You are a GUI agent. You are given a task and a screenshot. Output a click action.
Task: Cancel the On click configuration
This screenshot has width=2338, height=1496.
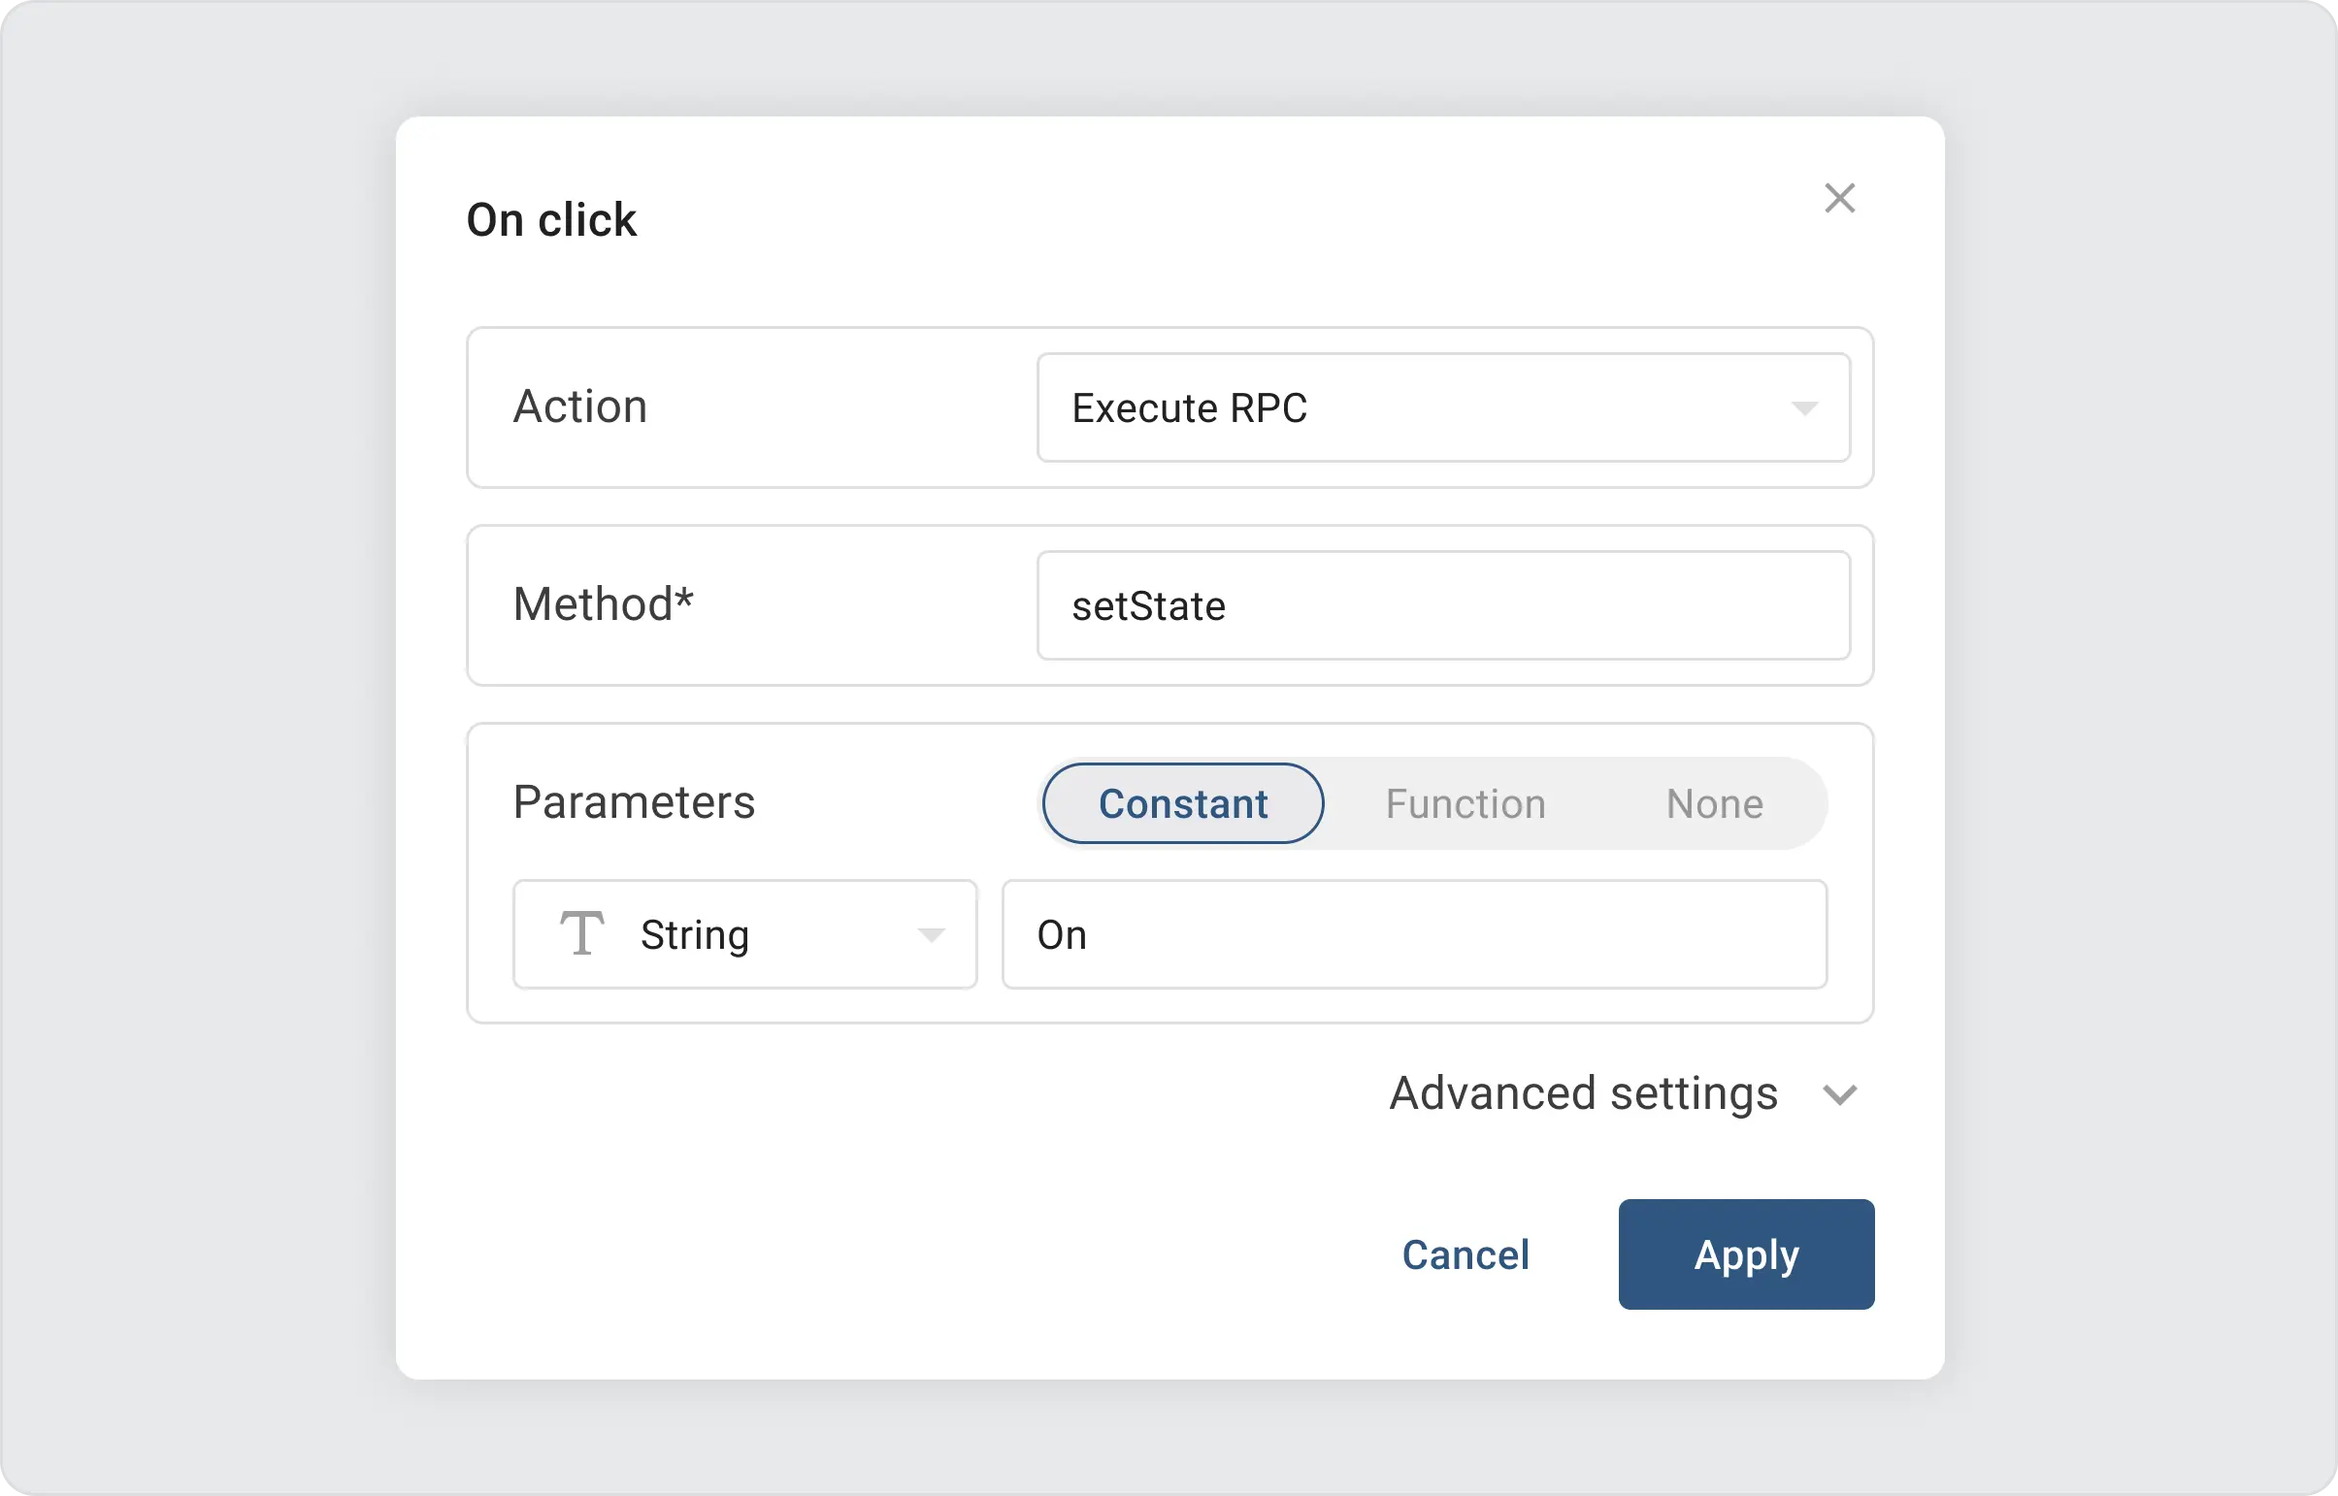[1465, 1254]
